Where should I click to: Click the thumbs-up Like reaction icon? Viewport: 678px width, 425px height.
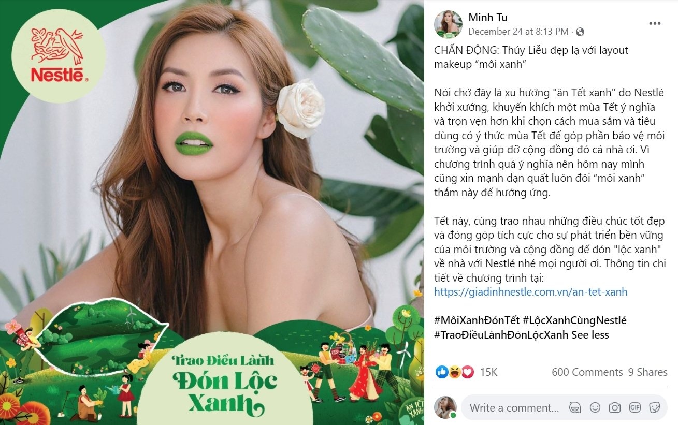click(x=441, y=371)
